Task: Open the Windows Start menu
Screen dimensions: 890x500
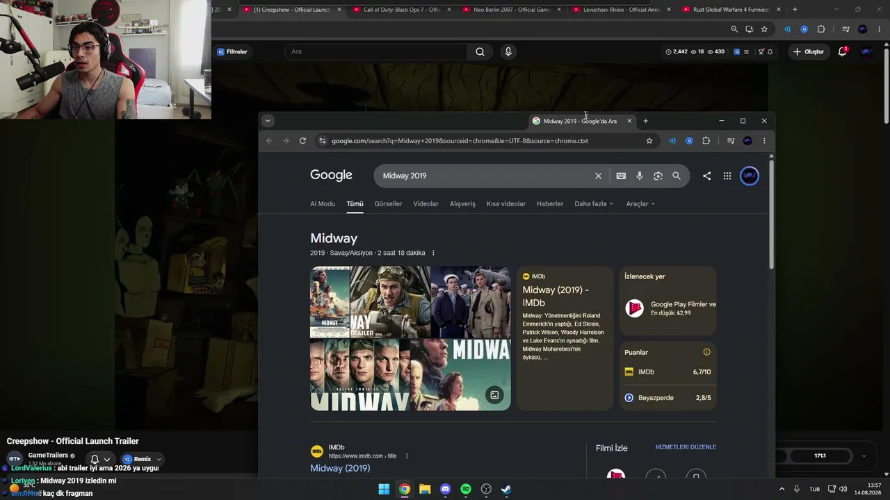Action: (384, 489)
